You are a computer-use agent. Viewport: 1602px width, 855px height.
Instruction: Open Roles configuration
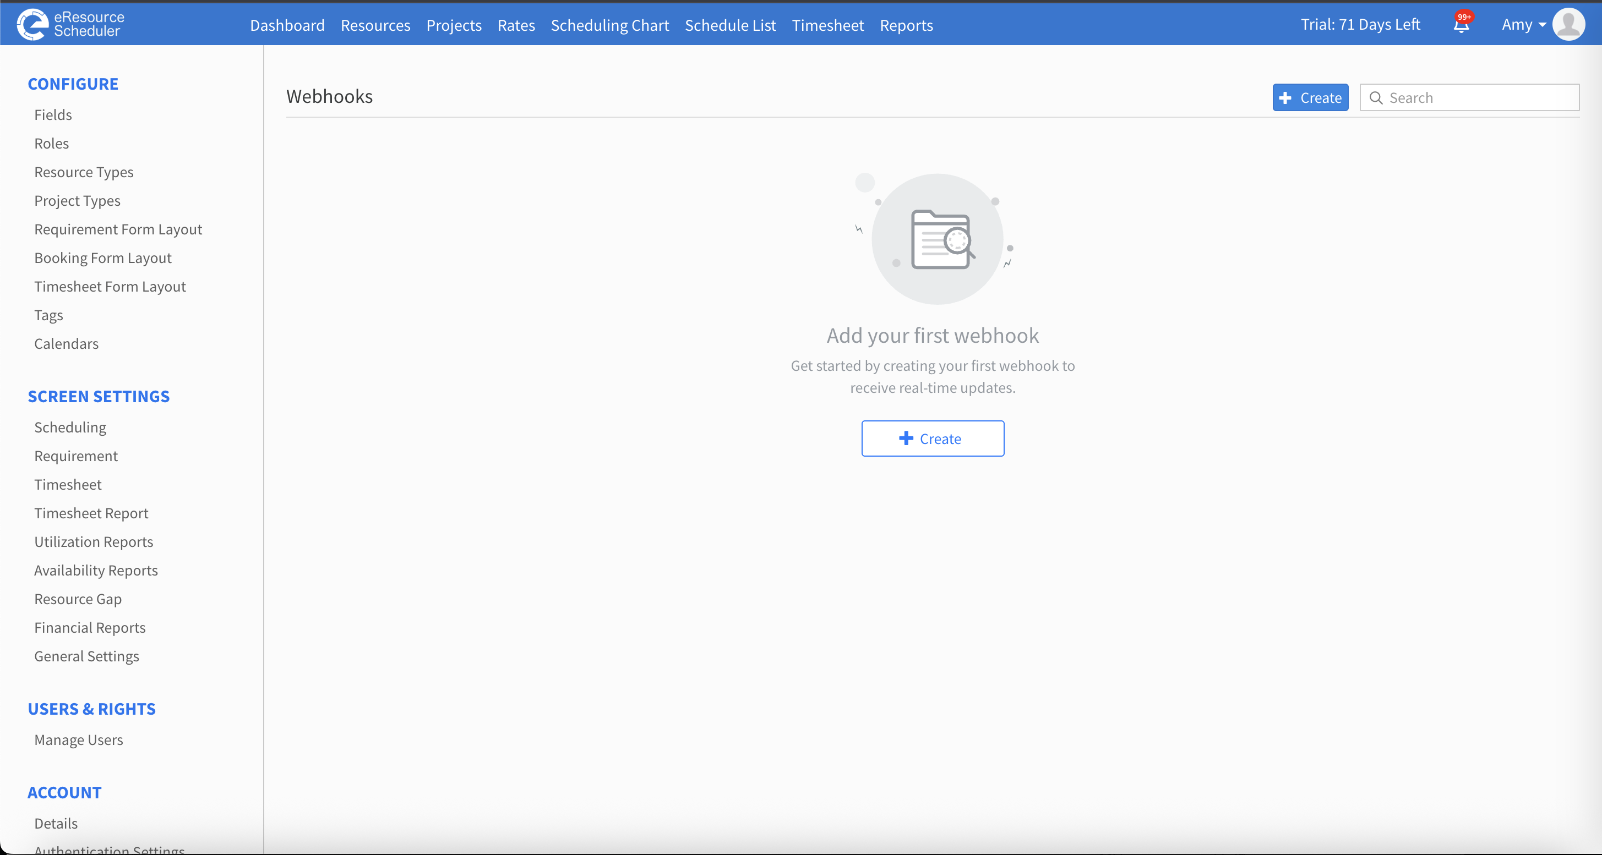(x=52, y=144)
